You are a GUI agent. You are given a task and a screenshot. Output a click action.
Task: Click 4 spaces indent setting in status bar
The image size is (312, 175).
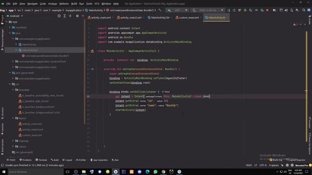pyautogui.click(x=274, y=165)
